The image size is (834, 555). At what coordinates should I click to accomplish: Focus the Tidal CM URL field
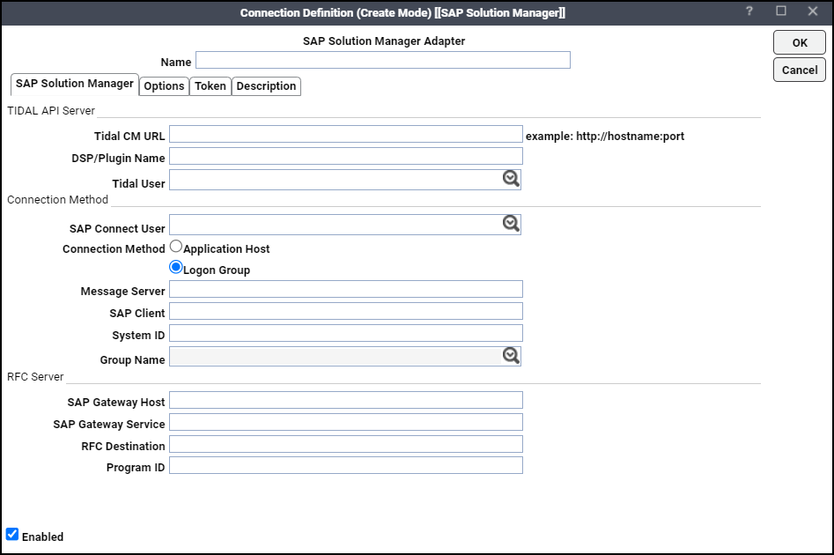(346, 134)
